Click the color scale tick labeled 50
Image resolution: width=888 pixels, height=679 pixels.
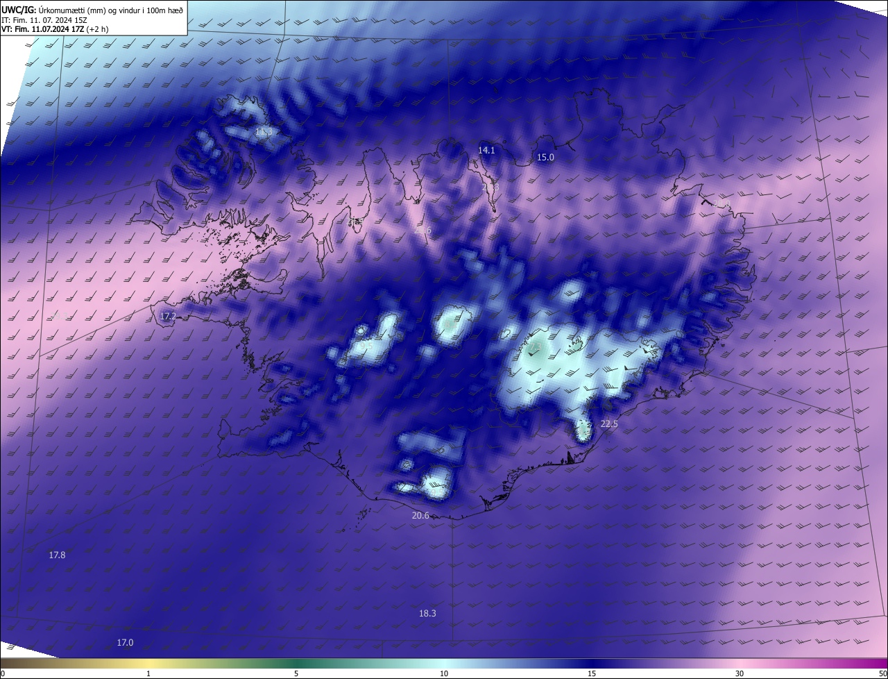tap(882, 673)
